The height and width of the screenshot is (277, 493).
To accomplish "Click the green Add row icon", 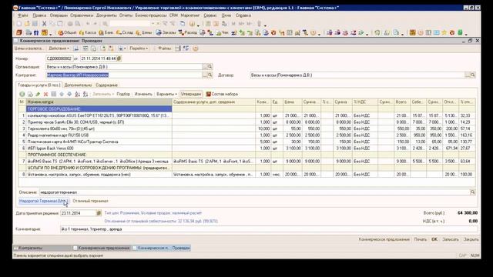I will [22, 94].
